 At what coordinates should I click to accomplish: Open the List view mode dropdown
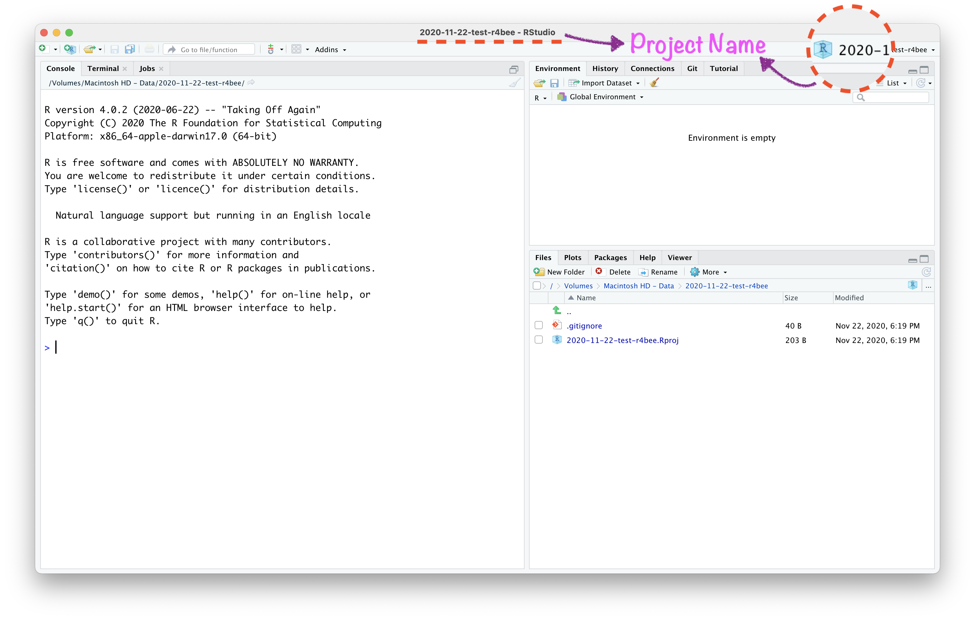pyautogui.click(x=892, y=83)
